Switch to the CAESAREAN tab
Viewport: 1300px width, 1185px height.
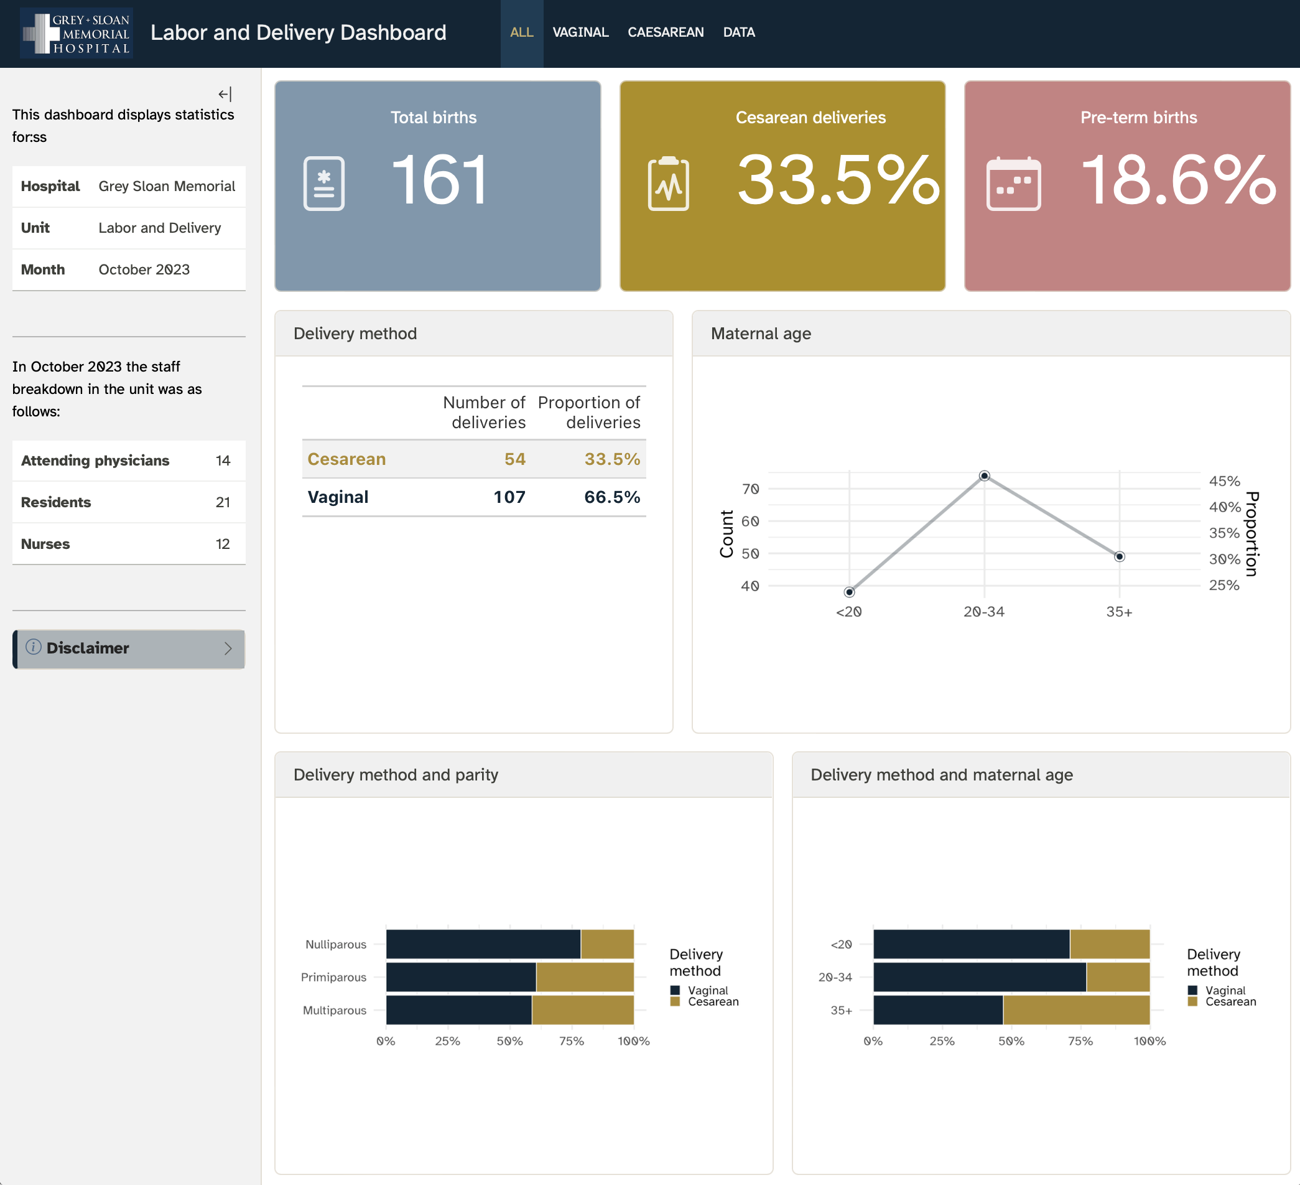tap(666, 32)
